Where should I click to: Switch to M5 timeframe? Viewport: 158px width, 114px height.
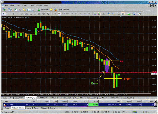(x=59, y=14)
